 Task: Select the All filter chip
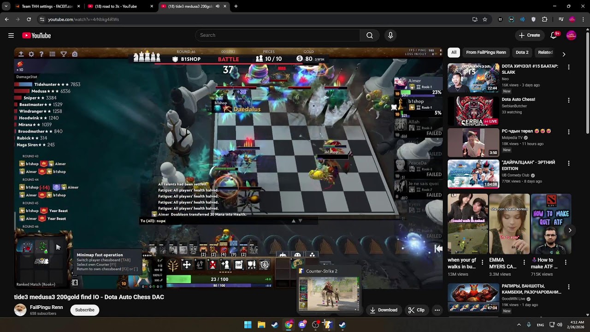[454, 53]
